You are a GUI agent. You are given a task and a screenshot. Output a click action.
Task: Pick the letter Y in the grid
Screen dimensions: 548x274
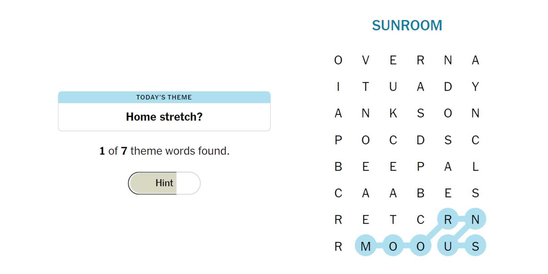click(475, 87)
